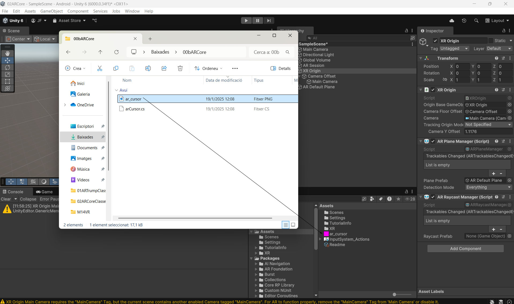Open the Undo History icon
This screenshot has width=514, height=304.
coord(464,21)
